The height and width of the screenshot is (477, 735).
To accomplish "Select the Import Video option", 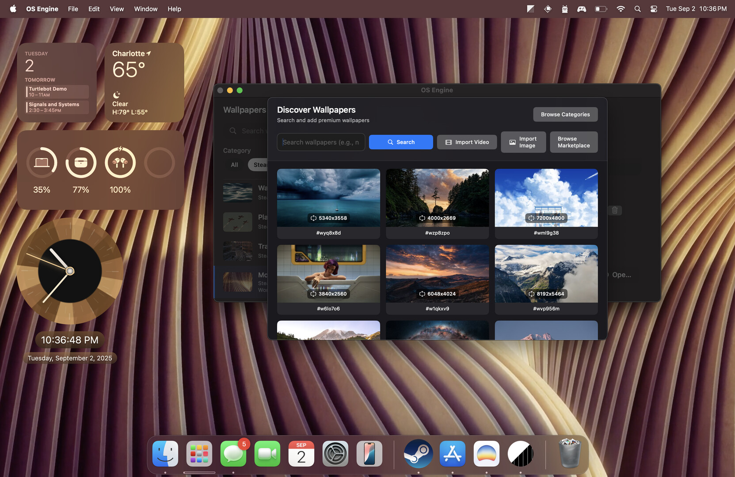I will click(467, 142).
